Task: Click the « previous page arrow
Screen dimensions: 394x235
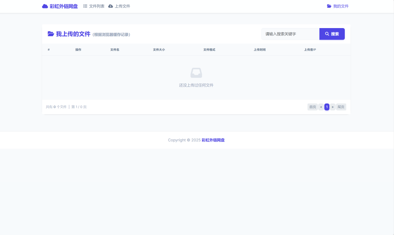Action: [321, 107]
